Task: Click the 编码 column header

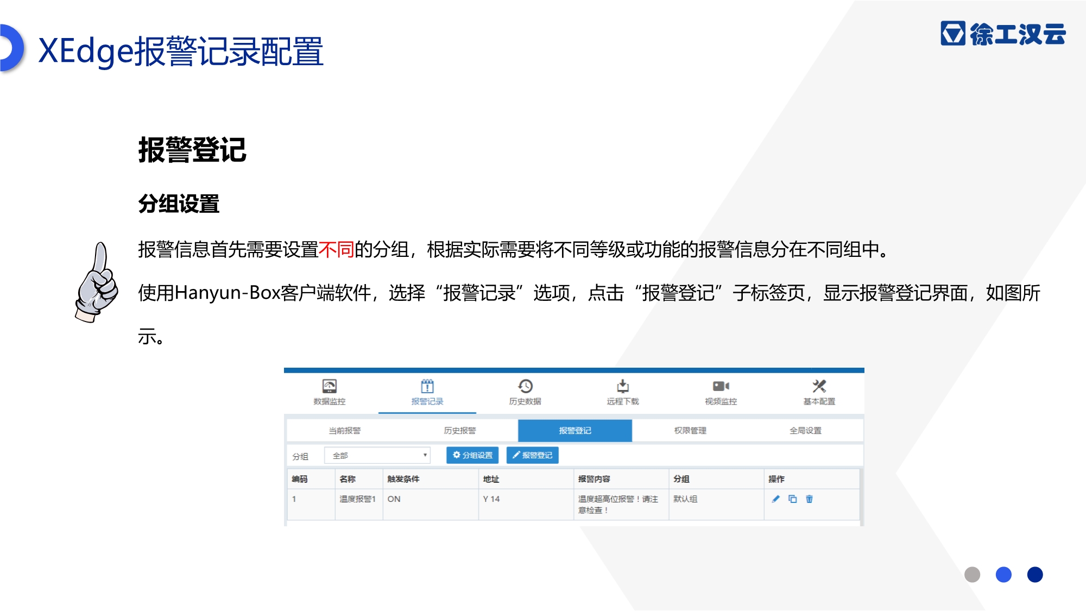Action: [311, 479]
